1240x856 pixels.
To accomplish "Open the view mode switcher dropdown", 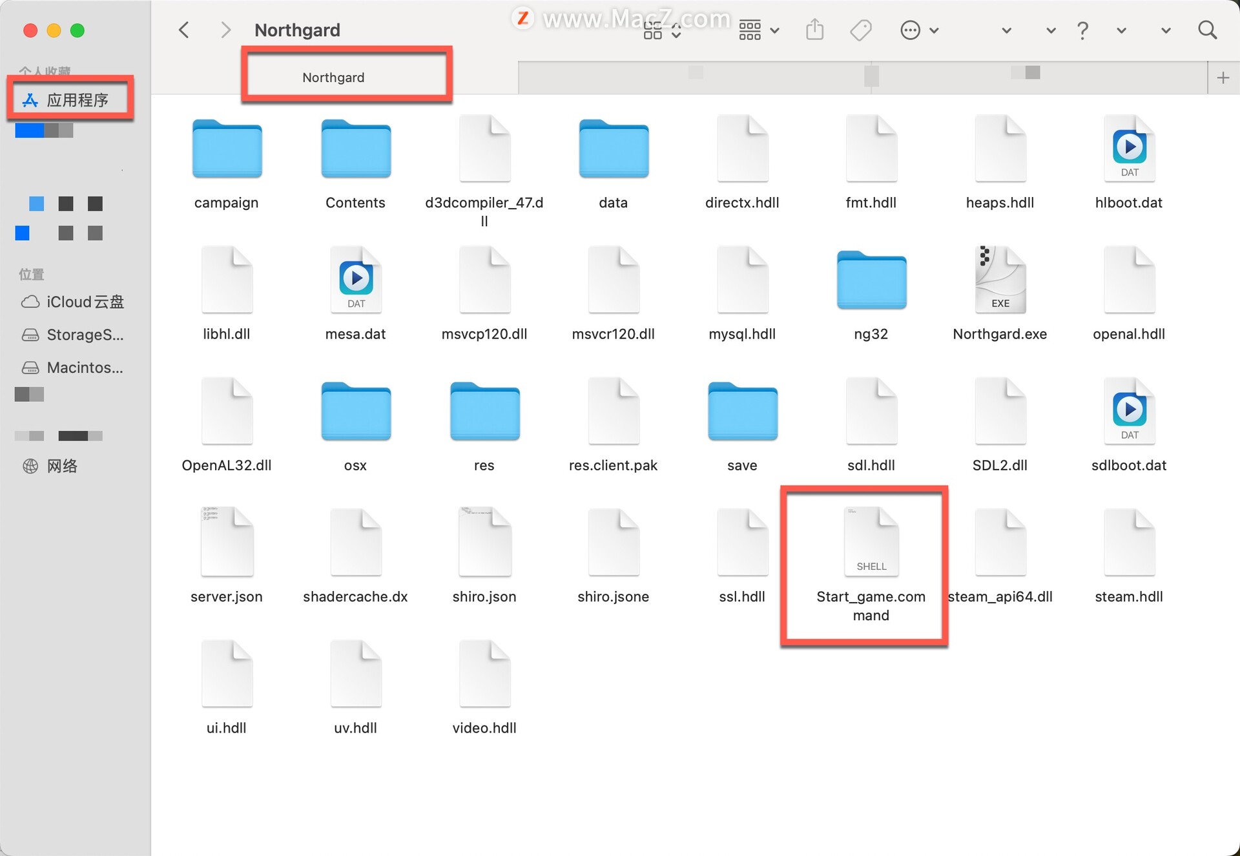I will pos(663,30).
